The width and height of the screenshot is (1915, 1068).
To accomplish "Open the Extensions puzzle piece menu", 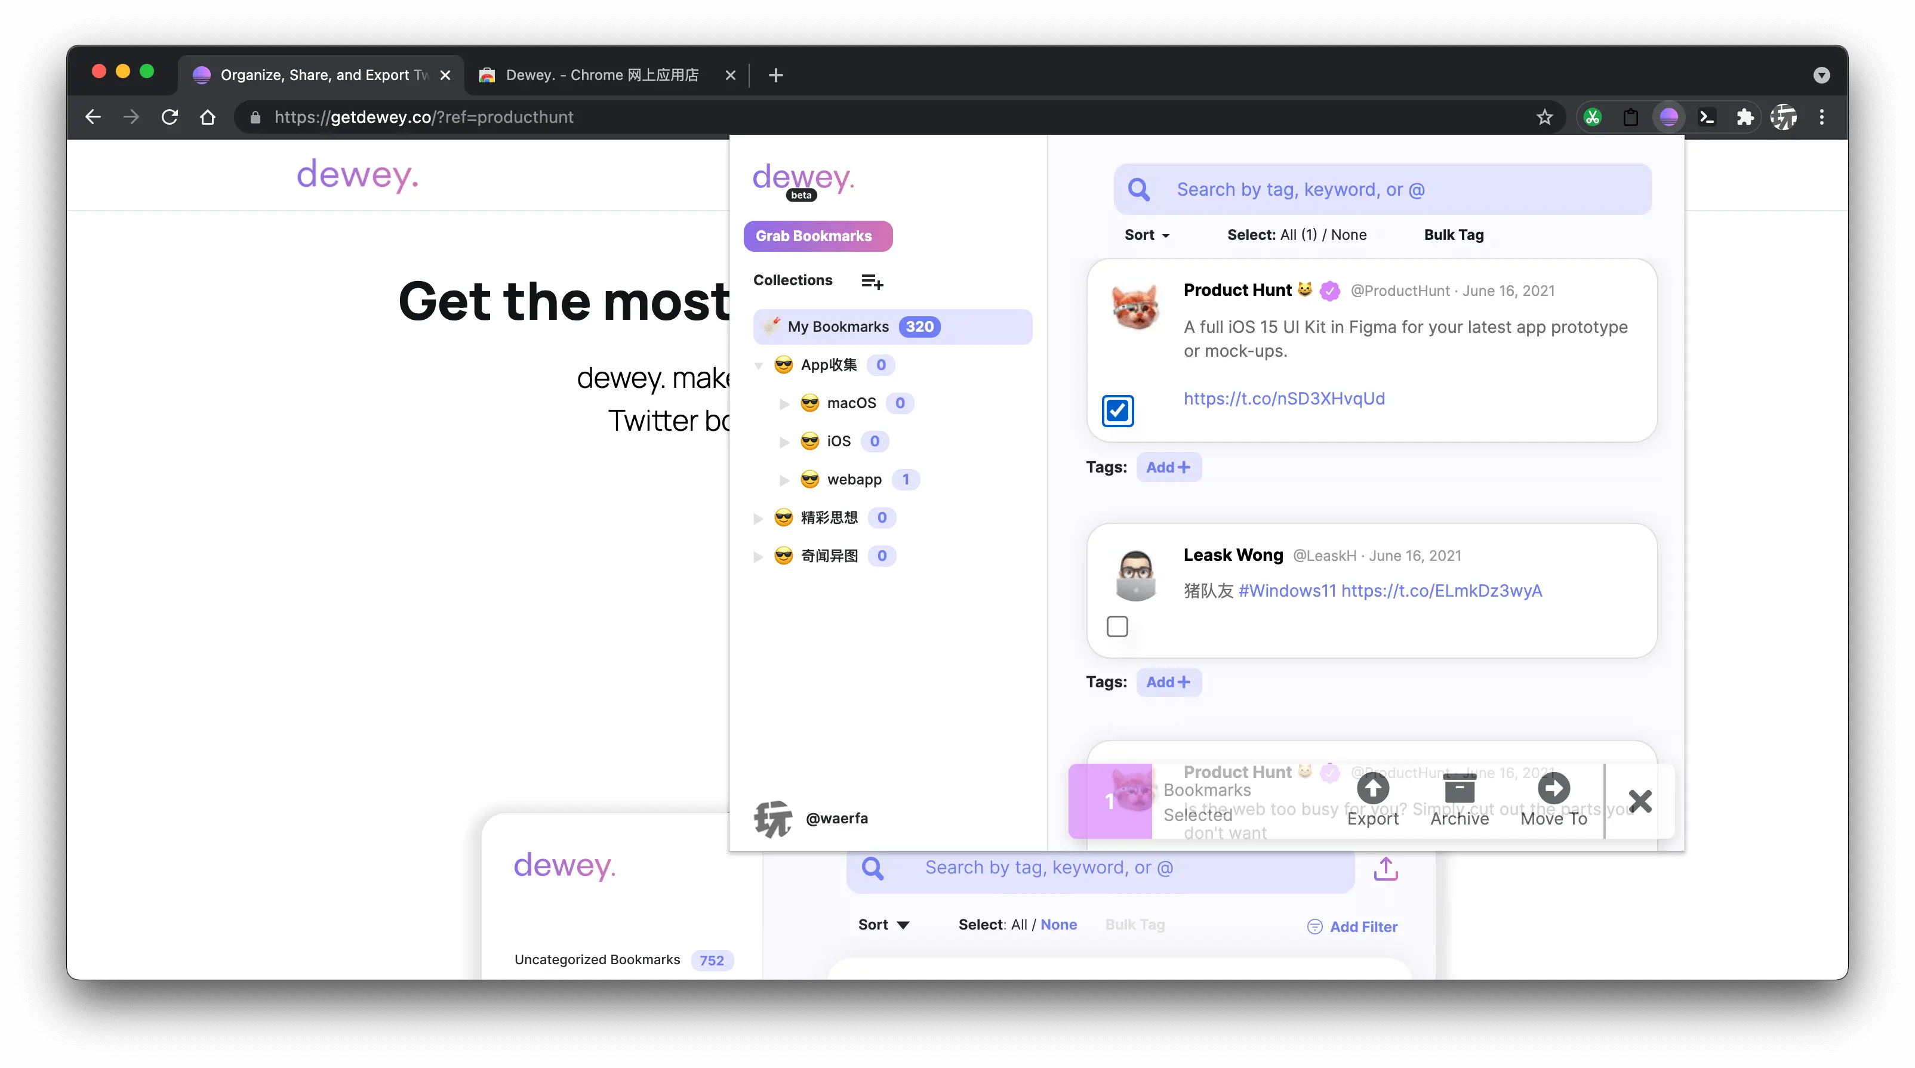I will [x=1745, y=117].
